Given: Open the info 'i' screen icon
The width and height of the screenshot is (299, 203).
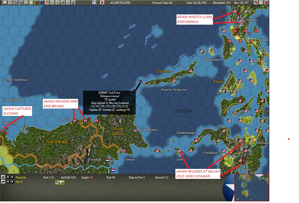Looking at the screenshot, I should tap(26, 2).
